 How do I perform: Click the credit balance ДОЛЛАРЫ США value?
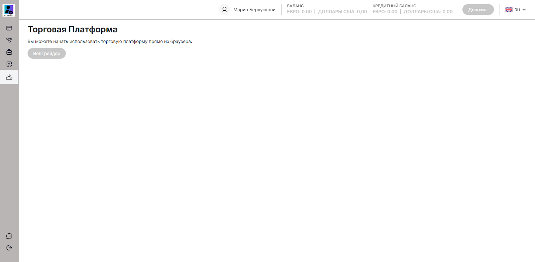(428, 12)
